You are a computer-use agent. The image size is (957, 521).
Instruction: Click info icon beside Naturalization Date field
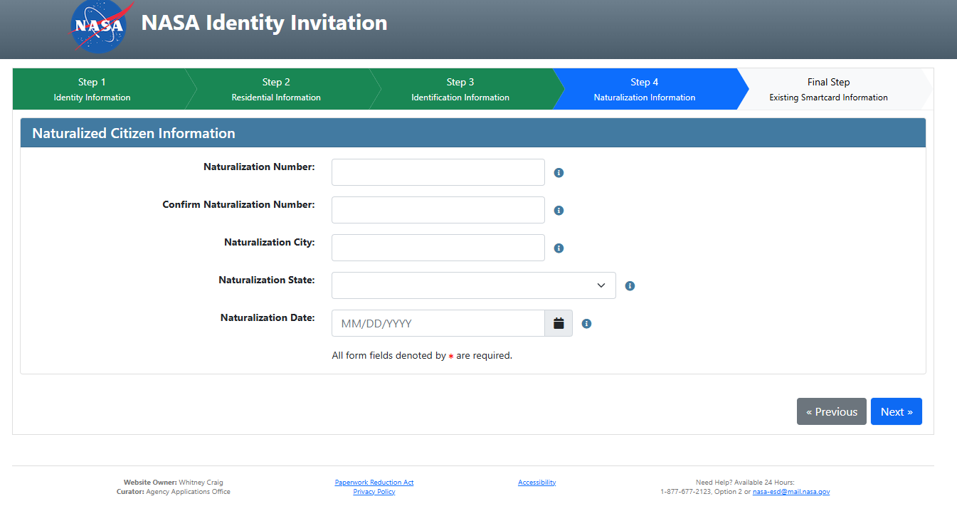point(586,324)
